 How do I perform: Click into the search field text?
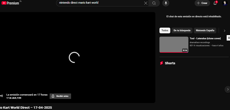[x=79, y=3]
